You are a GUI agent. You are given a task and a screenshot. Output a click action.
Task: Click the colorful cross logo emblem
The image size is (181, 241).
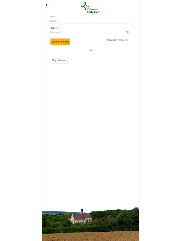click(85, 6)
